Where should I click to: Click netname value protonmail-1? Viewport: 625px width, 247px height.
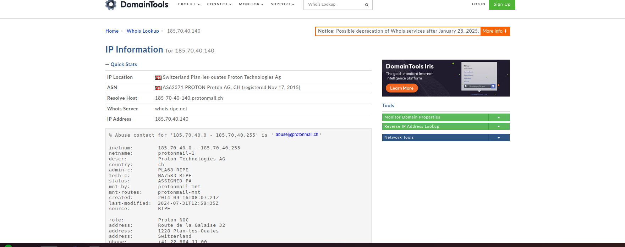coord(176,153)
